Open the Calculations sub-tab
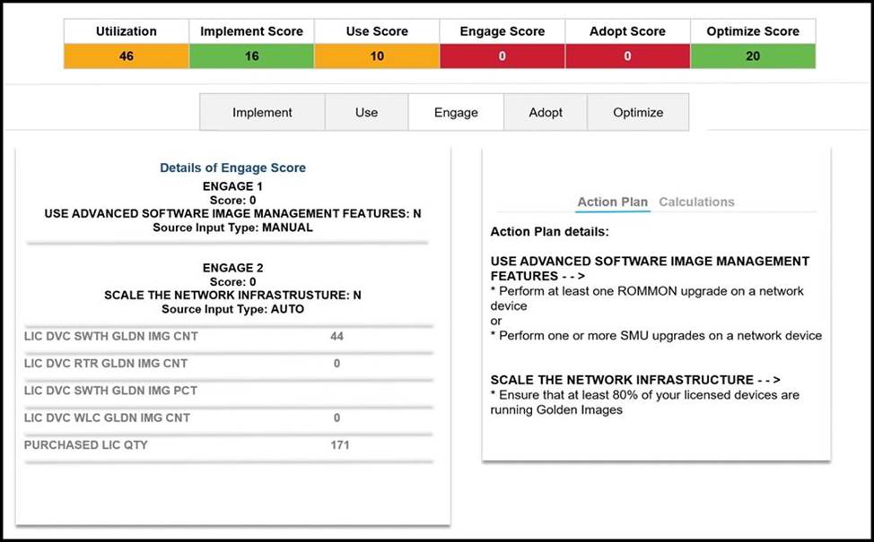The height and width of the screenshot is (542, 874). [x=696, y=202]
